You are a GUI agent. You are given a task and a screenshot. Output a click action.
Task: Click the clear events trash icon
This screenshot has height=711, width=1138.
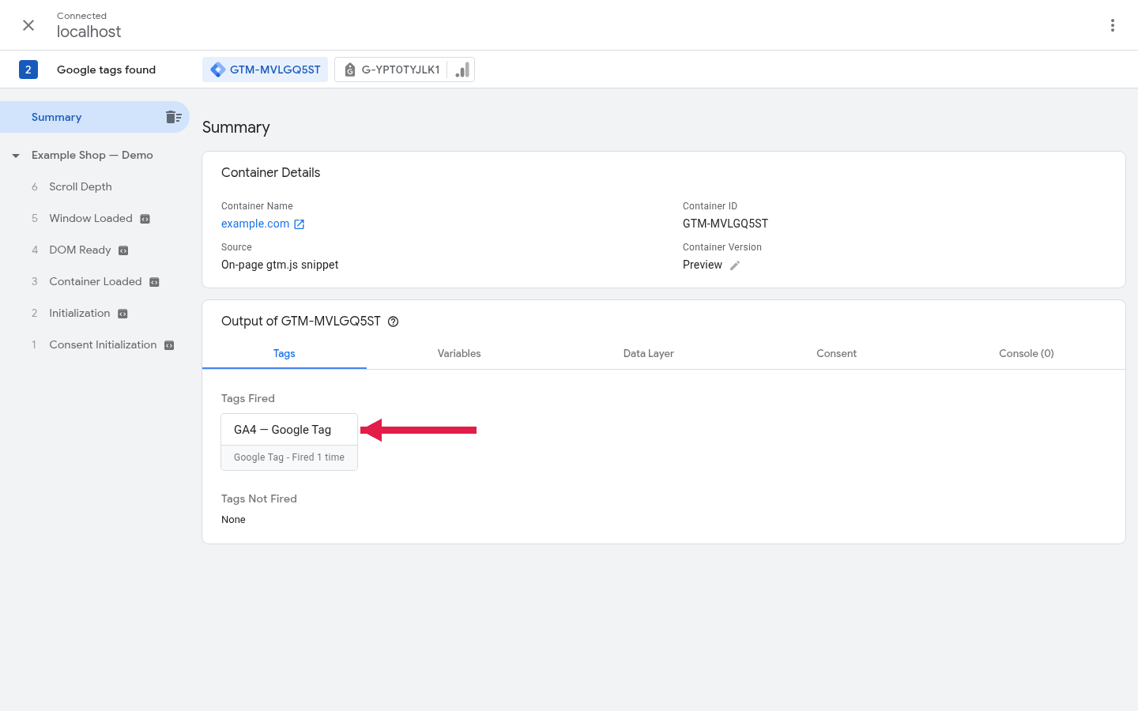coord(174,117)
